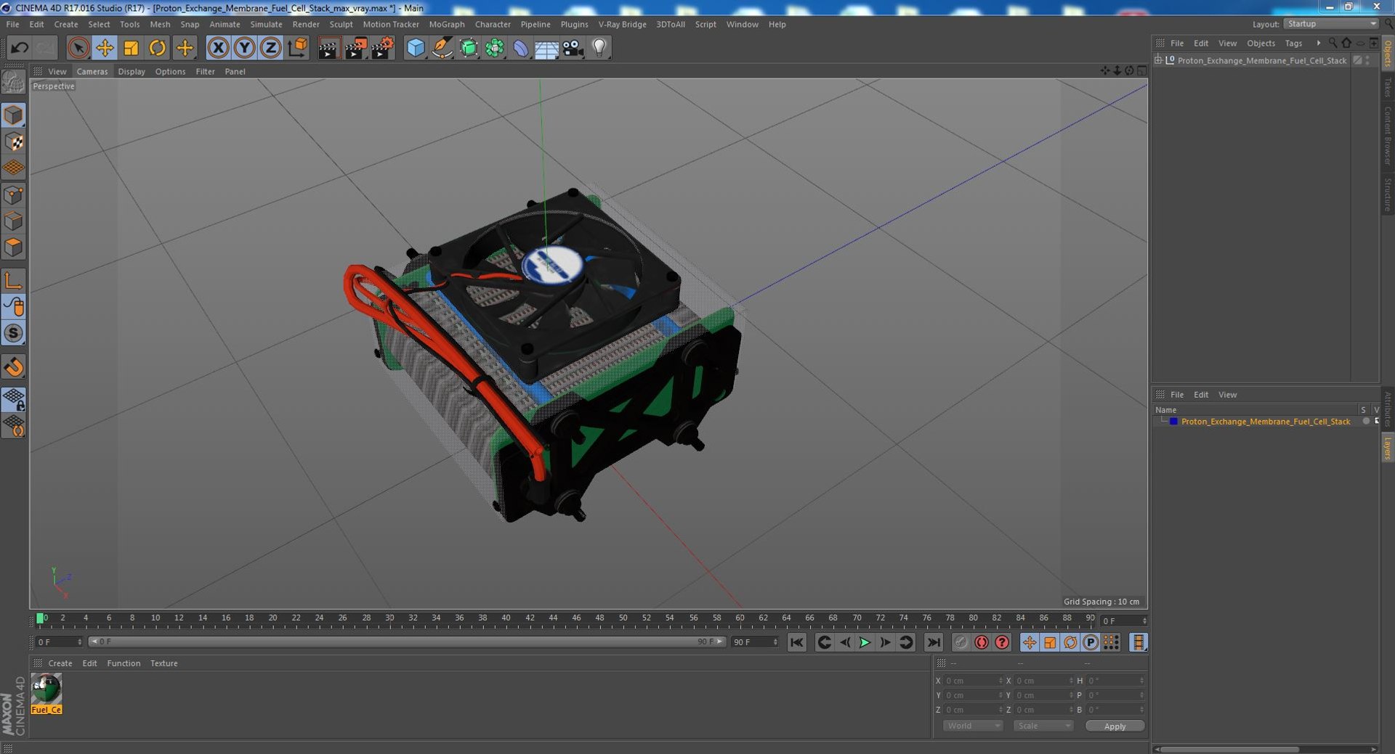
Task: Switch to Points mode
Action: pyautogui.click(x=14, y=194)
